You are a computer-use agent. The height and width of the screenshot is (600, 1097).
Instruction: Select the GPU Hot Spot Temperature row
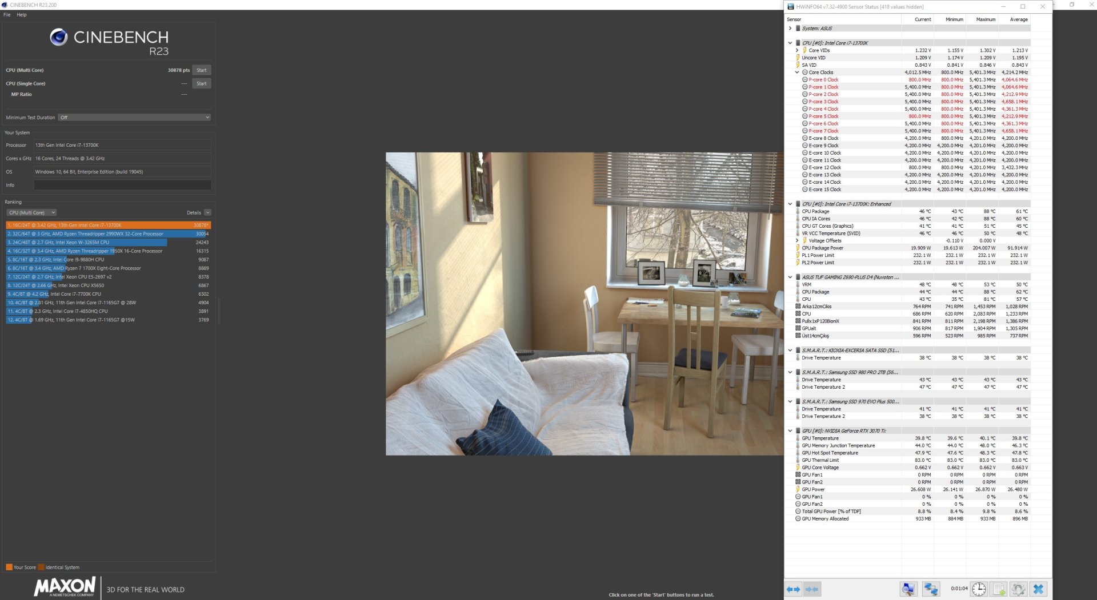click(x=908, y=453)
